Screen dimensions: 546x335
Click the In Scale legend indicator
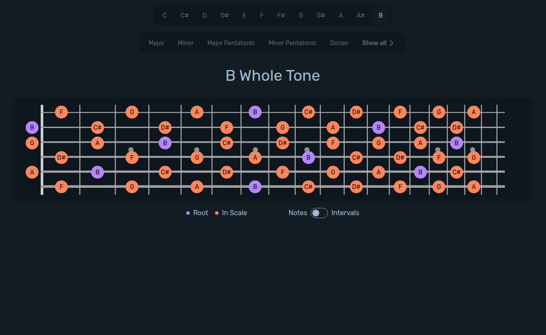216,212
